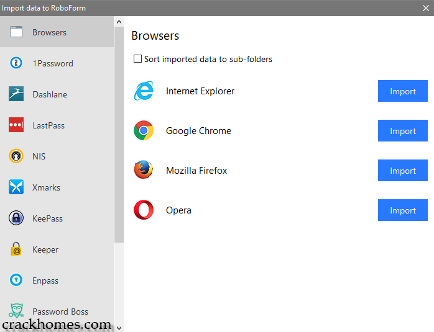Open the Password Boss import category

point(60,311)
